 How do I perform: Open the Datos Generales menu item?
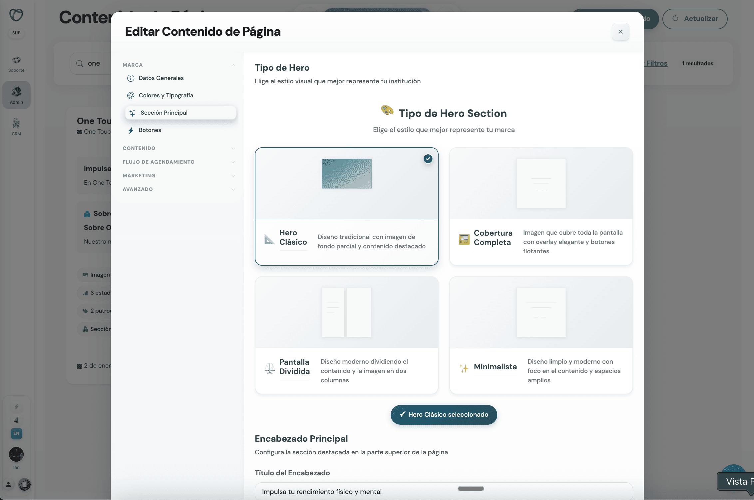point(161,78)
